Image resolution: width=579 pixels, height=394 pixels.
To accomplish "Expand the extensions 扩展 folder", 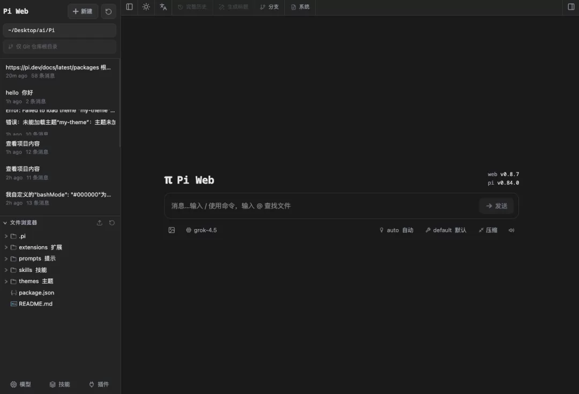I will tap(6, 247).
